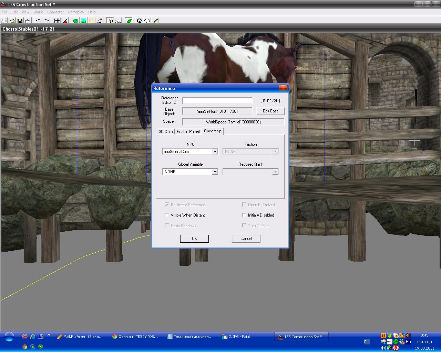Open Landscape editing from the toolbar
Screen dimensions: 441x352
click(x=83, y=21)
